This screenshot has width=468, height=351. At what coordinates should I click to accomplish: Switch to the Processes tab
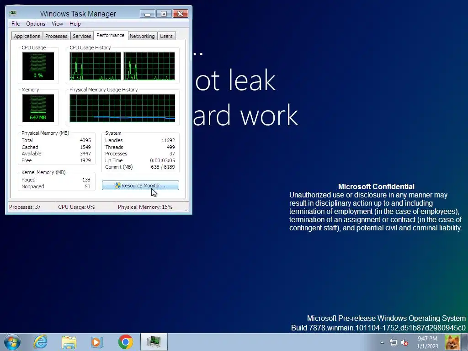tap(56, 36)
